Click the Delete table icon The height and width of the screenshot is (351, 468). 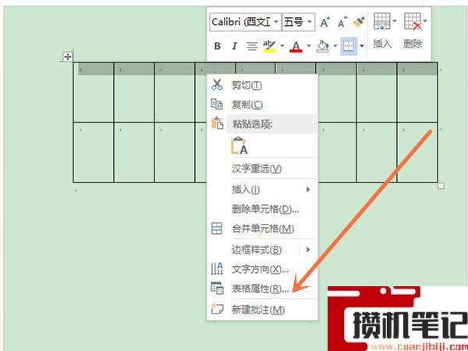coord(413,21)
